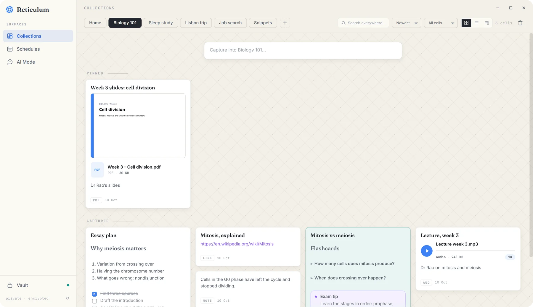Open the All cells filter dropdown

441,23
